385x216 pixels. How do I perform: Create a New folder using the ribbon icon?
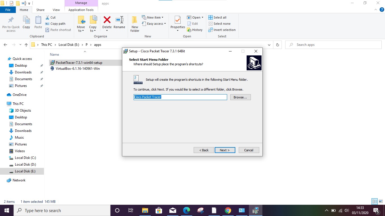tap(134, 23)
